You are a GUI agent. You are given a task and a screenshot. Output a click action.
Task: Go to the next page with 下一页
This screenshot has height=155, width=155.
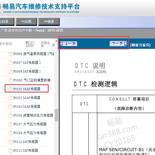[x=118, y=43]
